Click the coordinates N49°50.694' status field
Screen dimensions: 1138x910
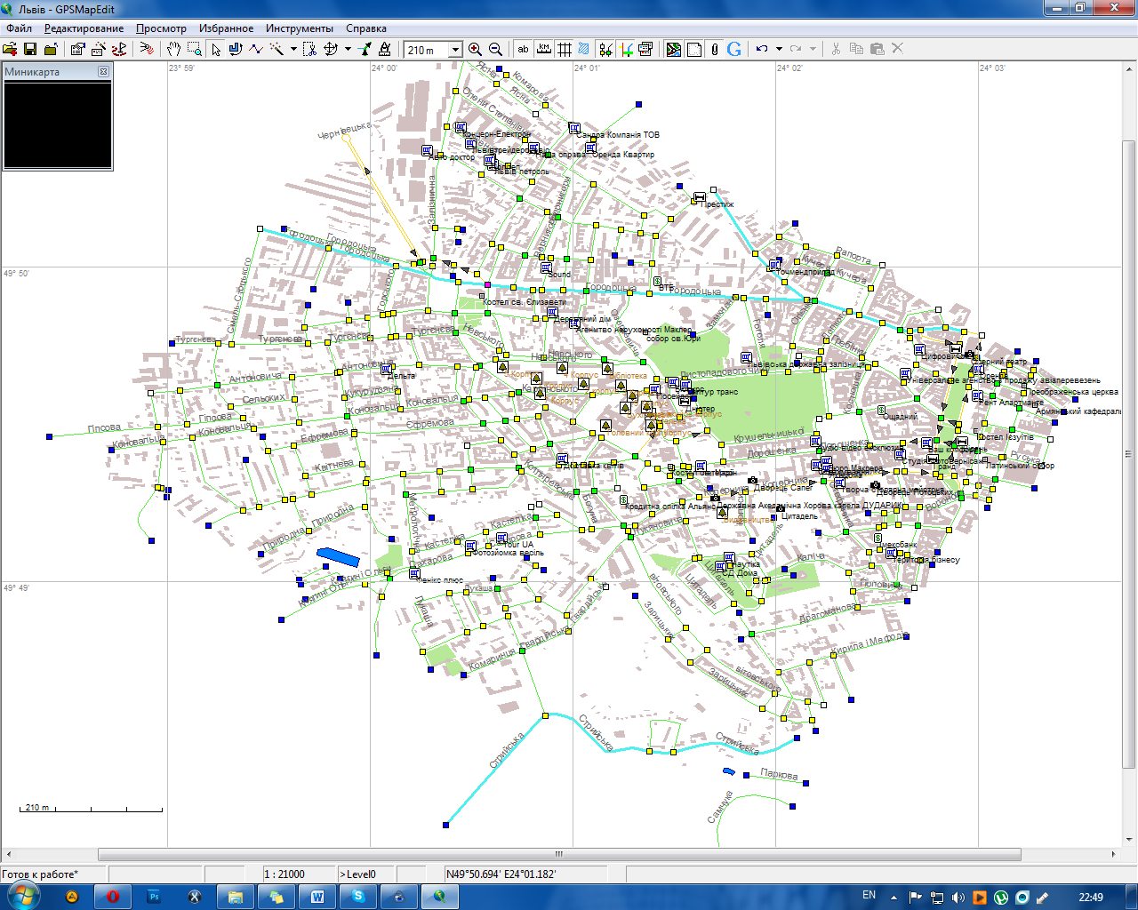(x=525, y=874)
